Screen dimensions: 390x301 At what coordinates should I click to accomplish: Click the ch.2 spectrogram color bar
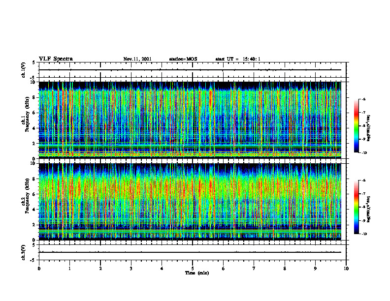[356, 207]
